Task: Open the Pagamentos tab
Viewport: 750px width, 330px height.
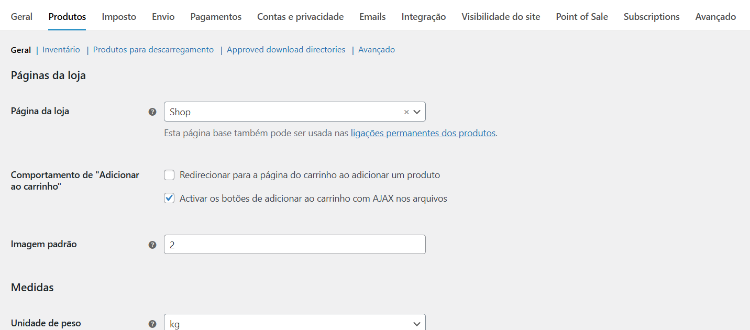Action: (x=216, y=17)
